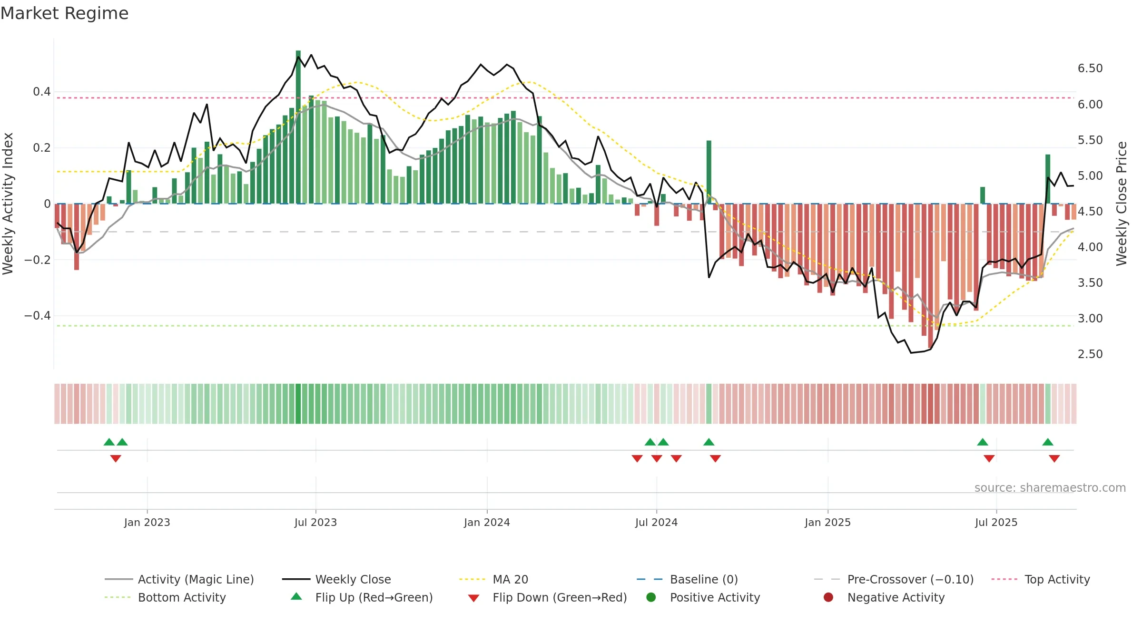Toggle Activity (Magic Line) legend entry

[179, 579]
